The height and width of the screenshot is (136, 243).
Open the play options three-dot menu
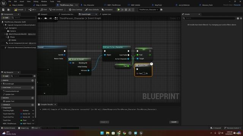pos(133,9)
